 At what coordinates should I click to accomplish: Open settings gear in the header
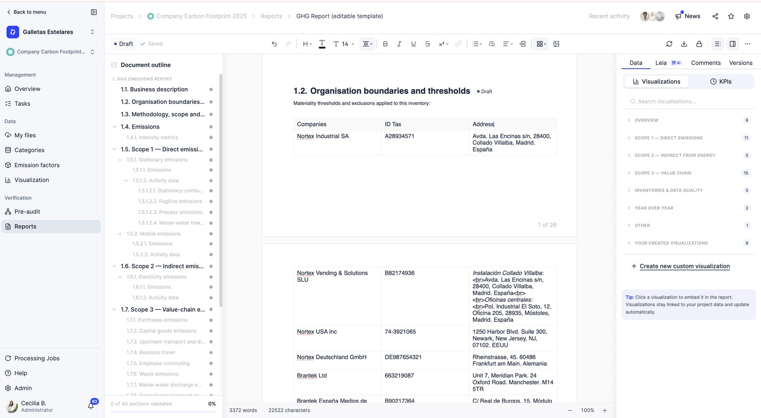point(747,16)
